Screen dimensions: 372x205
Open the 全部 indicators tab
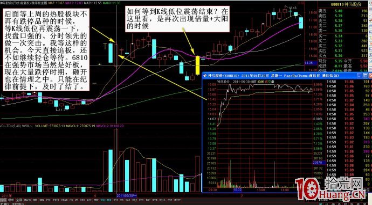pos(19,200)
